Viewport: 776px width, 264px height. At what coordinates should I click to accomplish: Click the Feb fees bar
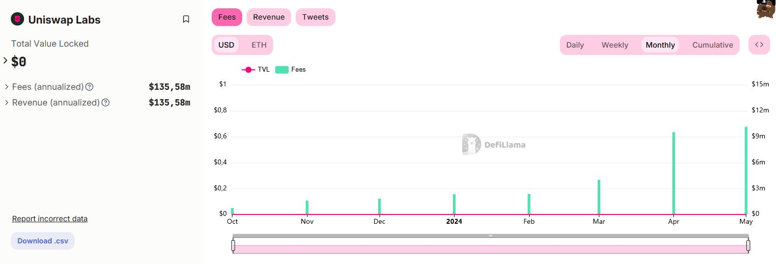[529, 204]
